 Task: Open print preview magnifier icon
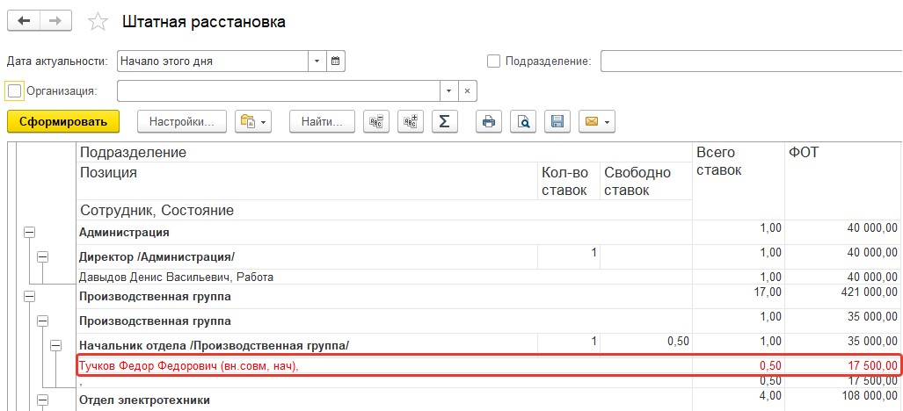click(x=523, y=122)
